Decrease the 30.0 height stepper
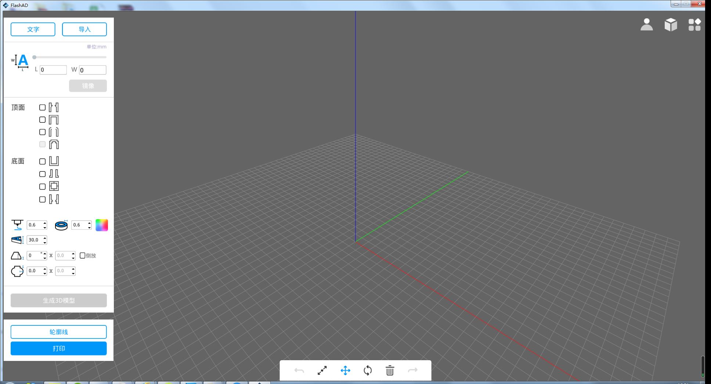 [45, 243]
